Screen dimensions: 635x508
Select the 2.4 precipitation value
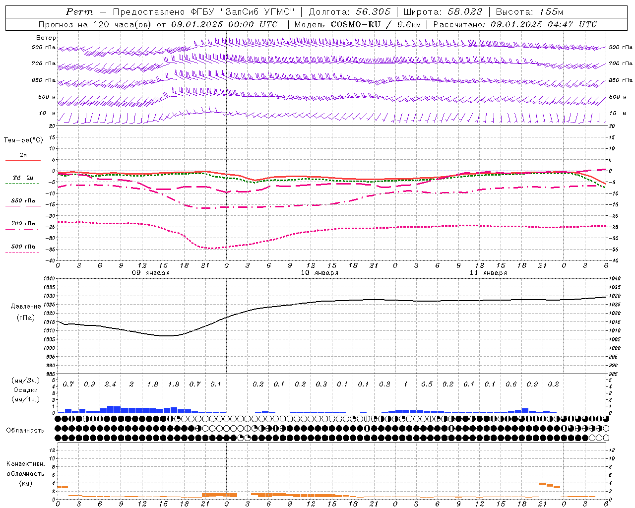pyautogui.click(x=110, y=384)
